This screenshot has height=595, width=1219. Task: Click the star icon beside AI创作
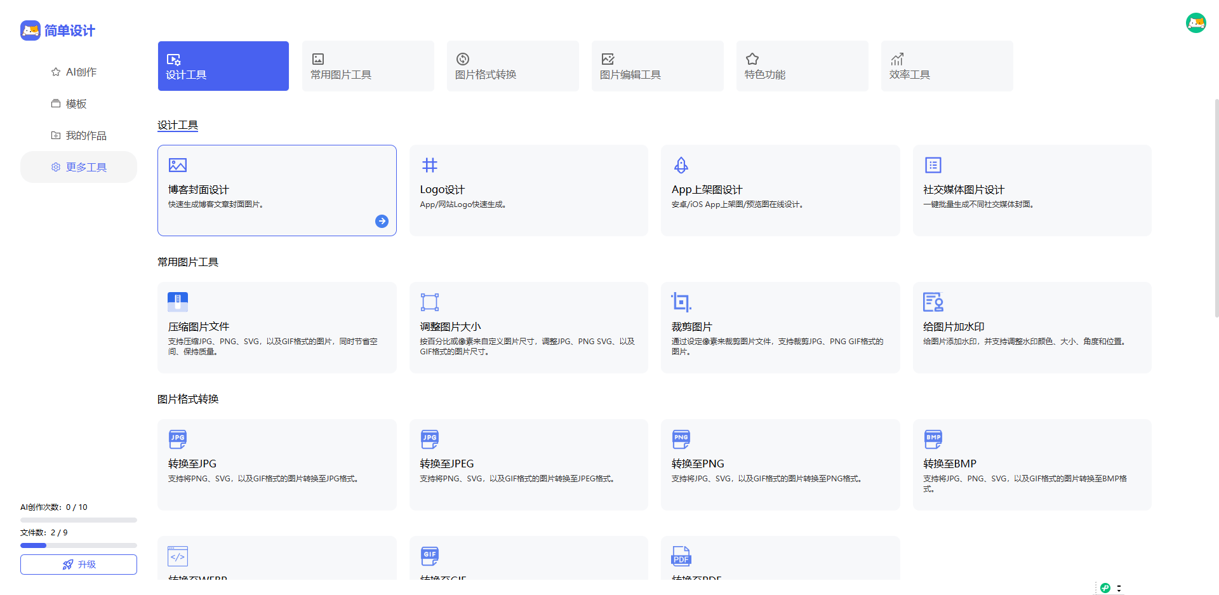pyautogui.click(x=56, y=72)
